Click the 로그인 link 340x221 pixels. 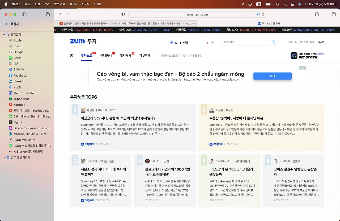coord(321,42)
